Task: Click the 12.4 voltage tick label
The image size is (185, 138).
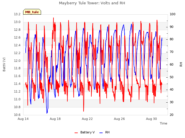Action: (x=17, y=45)
